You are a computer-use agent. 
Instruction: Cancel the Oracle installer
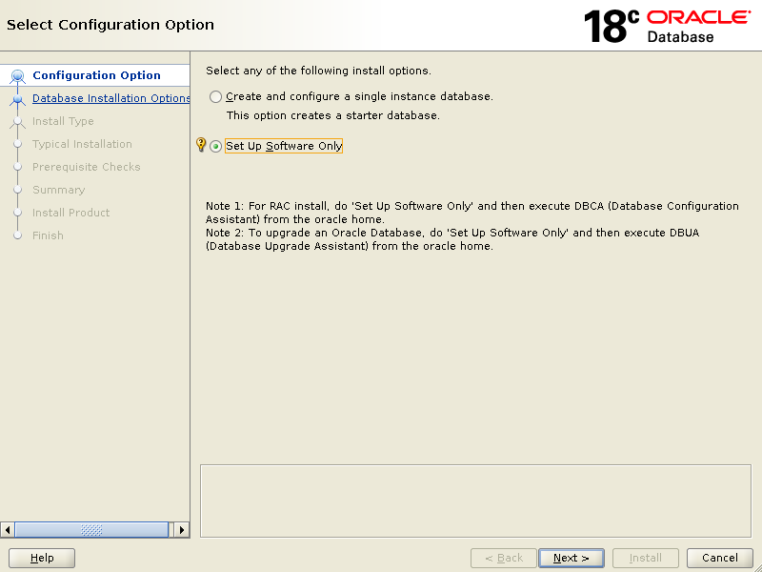click(x=720, y=558)
